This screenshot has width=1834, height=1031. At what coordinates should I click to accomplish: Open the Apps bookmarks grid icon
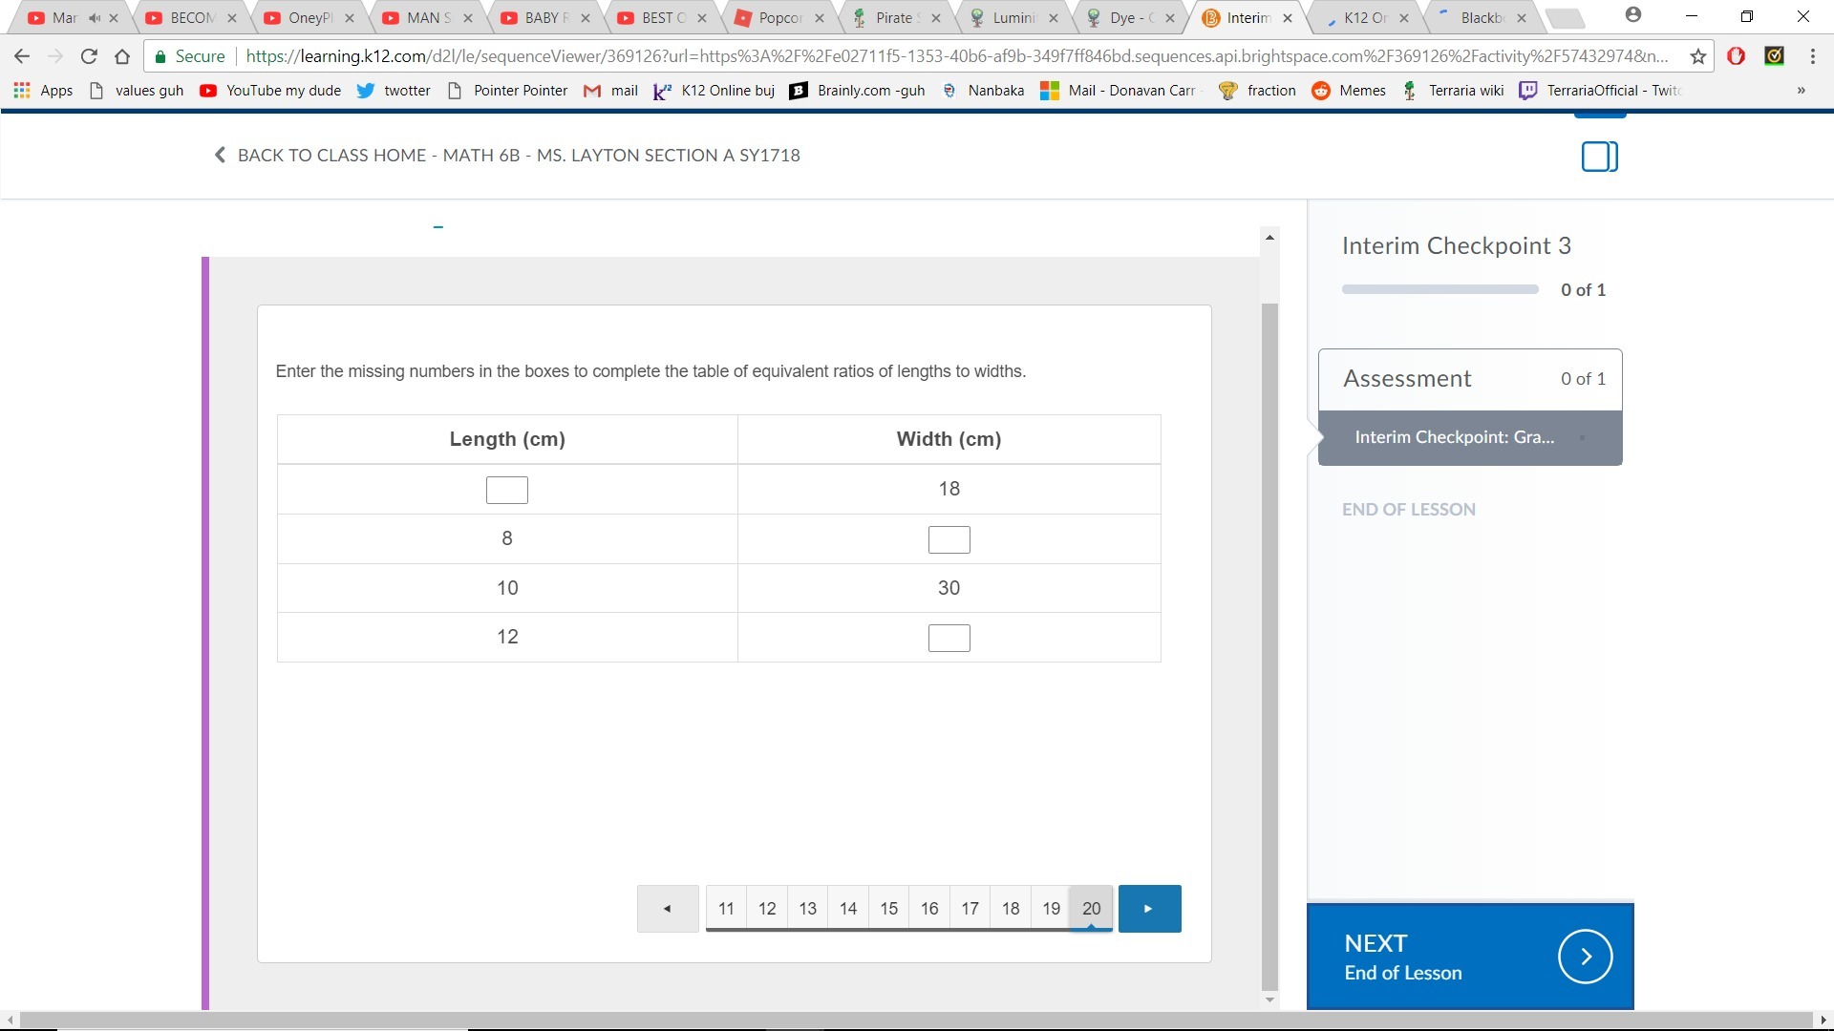[22, 90]
